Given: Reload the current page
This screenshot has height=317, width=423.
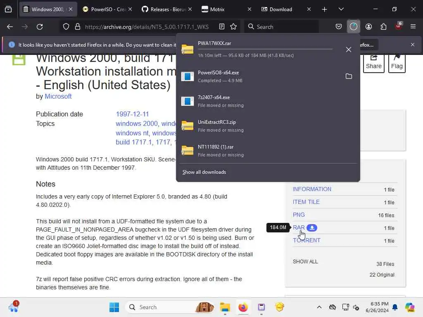Looking at the screenshot, I should (x=40, y=27).
